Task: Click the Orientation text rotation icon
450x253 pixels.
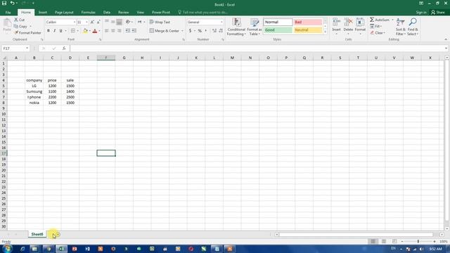Action: tap(128, 22)
